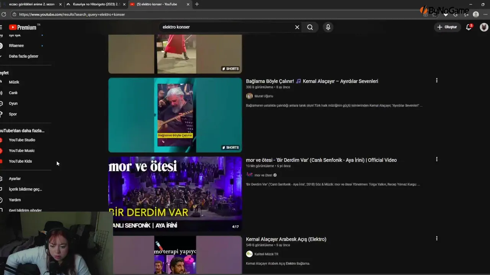Expand Daha fazla göster subscriptions
Screen dimensions: 490x275
point(23,56)
